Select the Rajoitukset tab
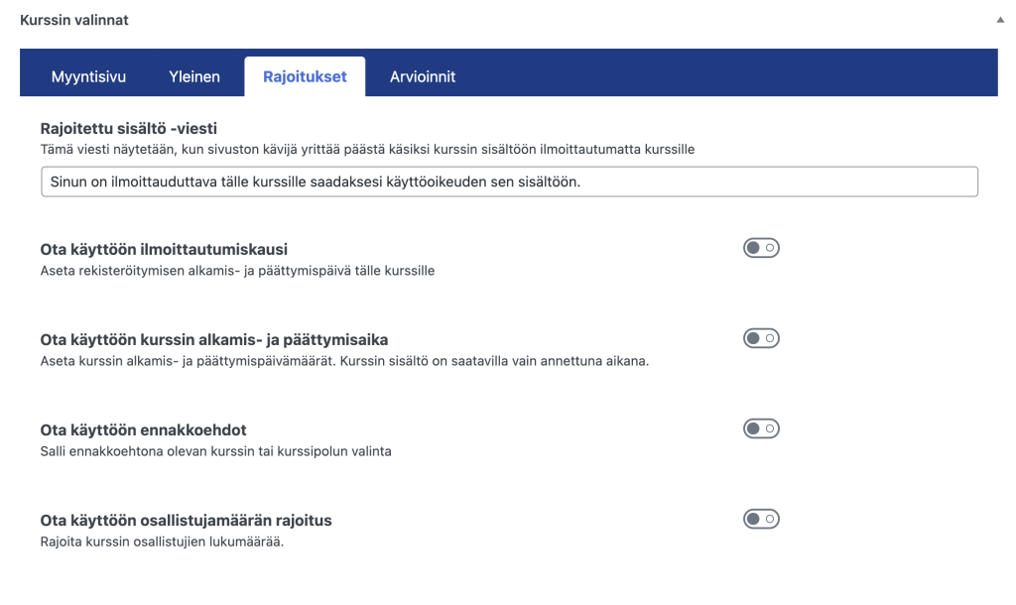1016x605 pixels. [305, 76]
